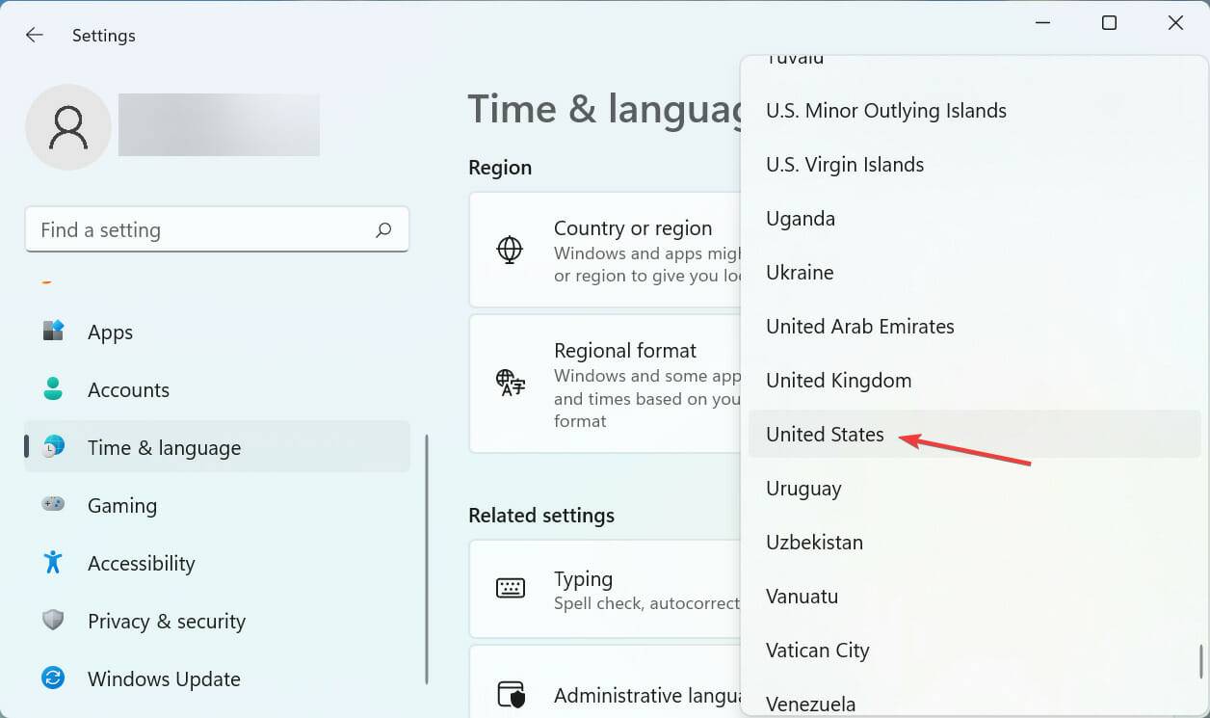Select United States from the country list
Viewport: 1210px width, 718px height.
pos(825,435)
